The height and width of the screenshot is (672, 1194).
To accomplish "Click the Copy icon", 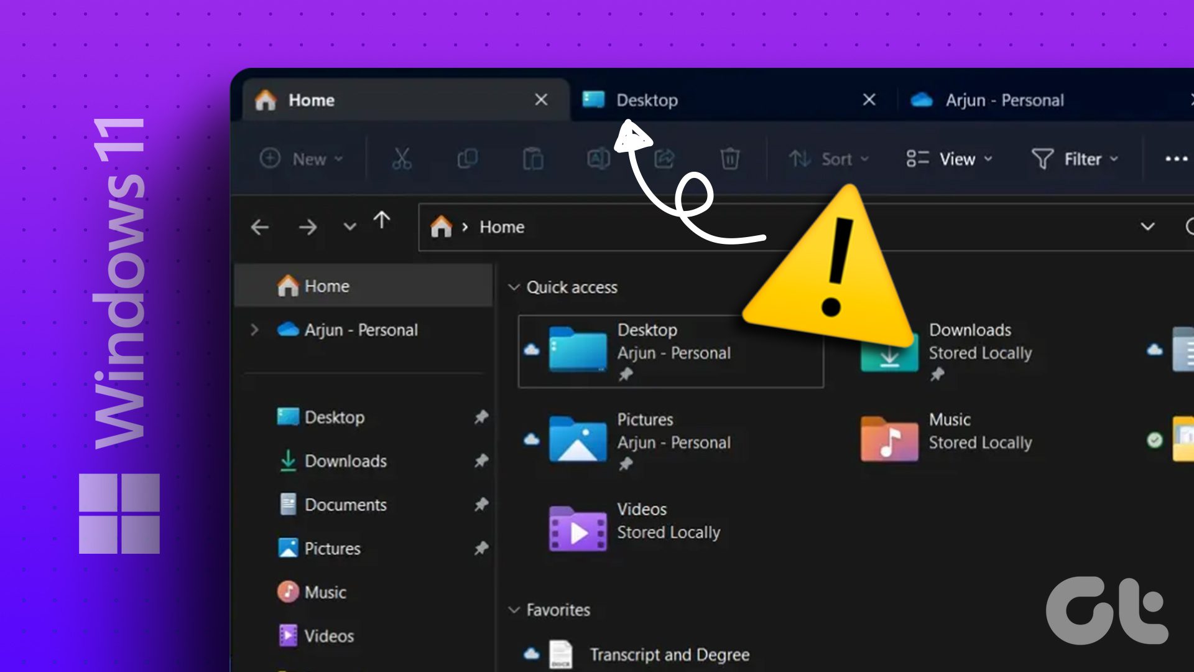I will pos(468,159).
